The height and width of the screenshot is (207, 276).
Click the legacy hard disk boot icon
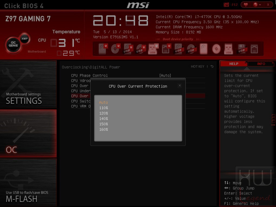(x=204, y=49)
